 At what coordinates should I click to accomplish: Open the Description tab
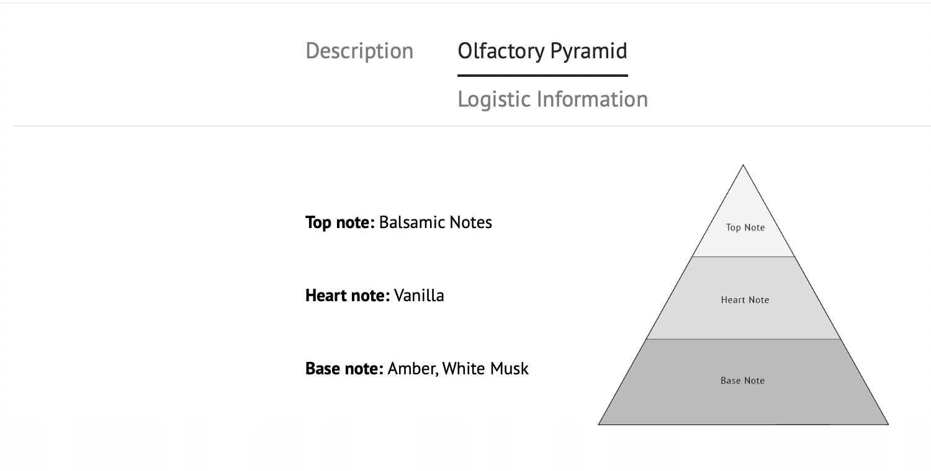pos(359,51)
